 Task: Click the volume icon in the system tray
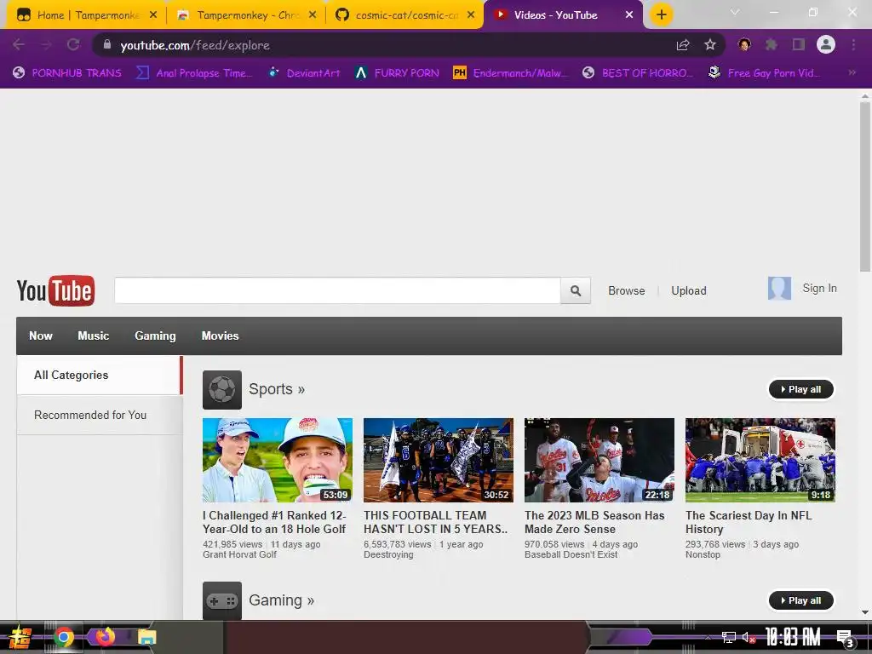coord(749,637)
